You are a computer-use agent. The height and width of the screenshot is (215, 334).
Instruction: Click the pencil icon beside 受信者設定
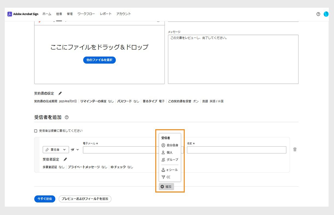coord(65,160)
